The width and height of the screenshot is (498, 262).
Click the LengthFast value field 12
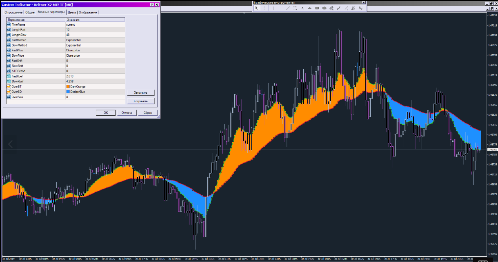(x=95, y=30)
